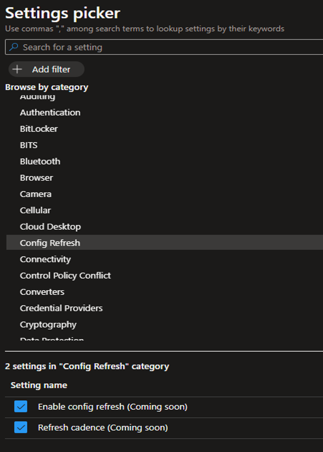The width and height of the screenshot is (323, 452).
Task: Uncheck Enable config refresh setting
Action: coord(21,406)
